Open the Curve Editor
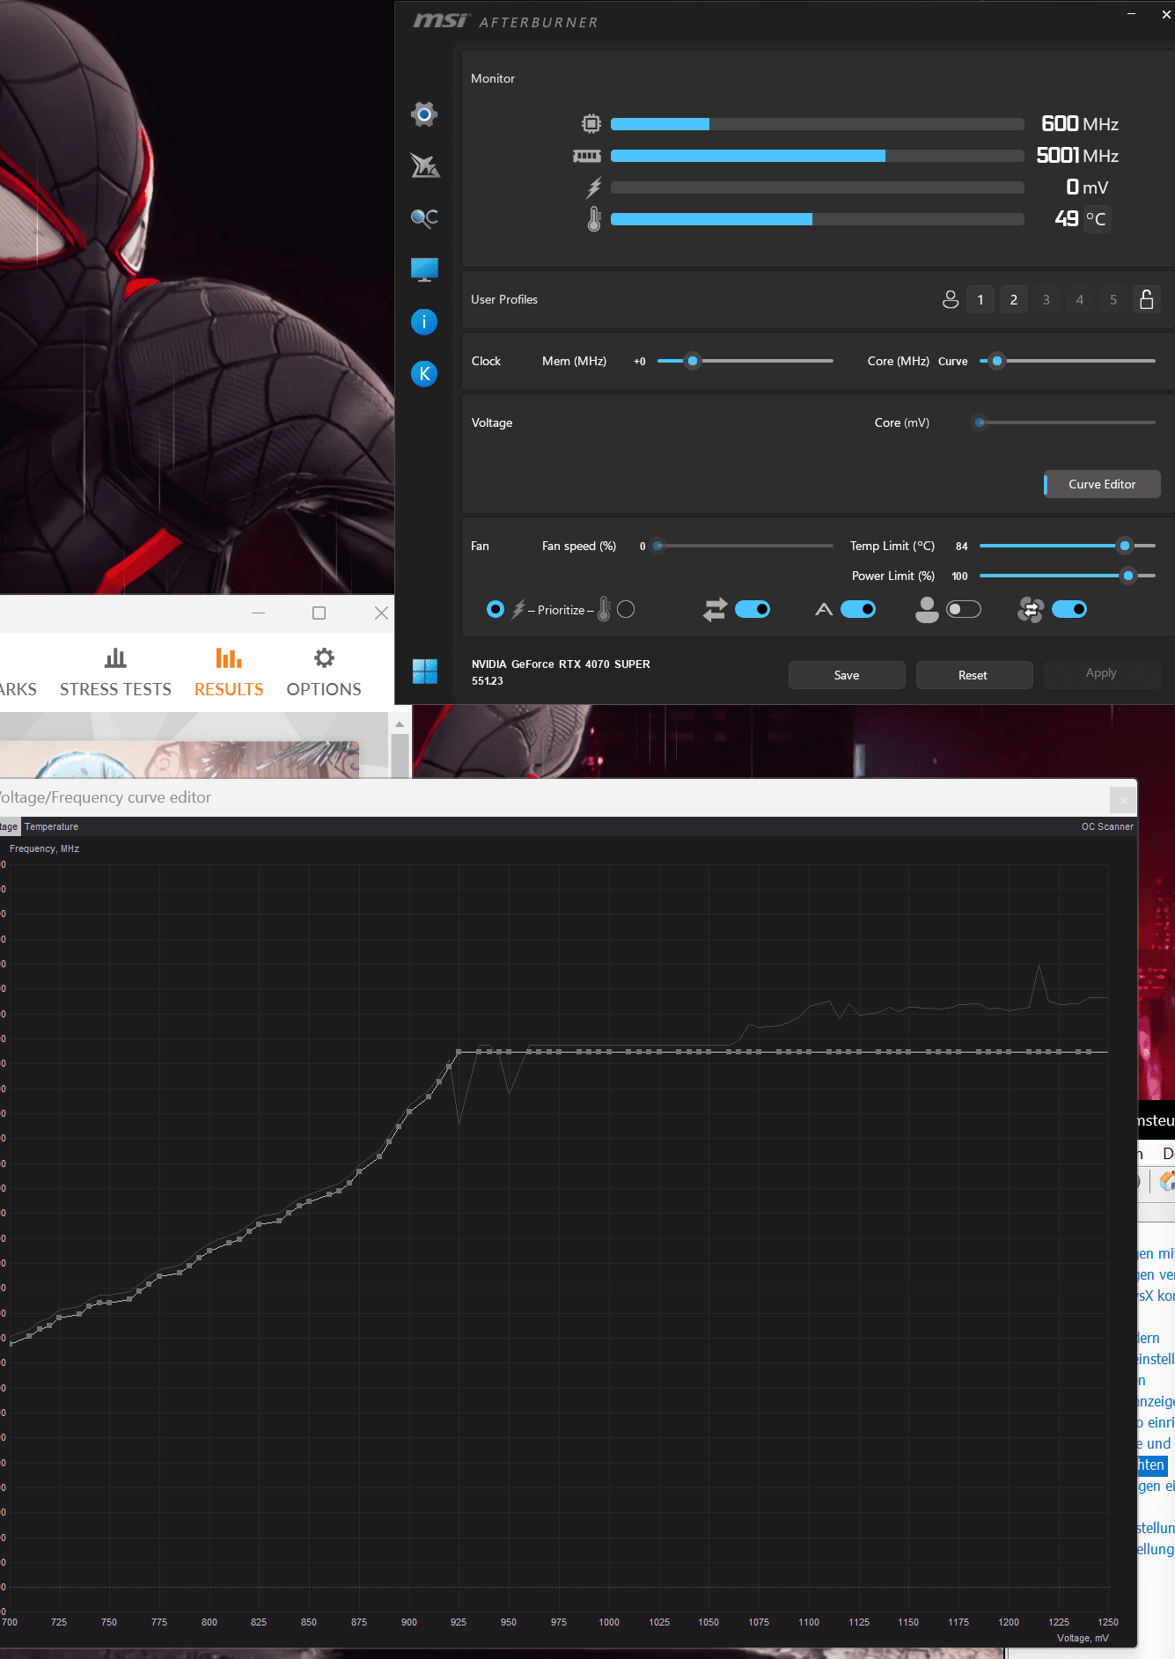1175x1659 pixels. tap(1102, 484)
